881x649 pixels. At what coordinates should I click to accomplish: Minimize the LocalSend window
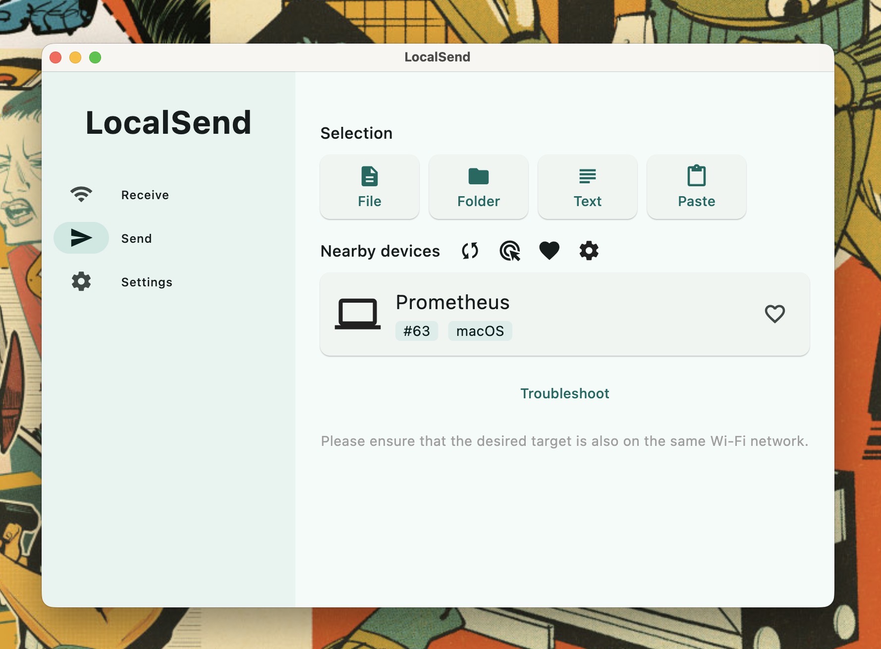(x=75, y=57)
